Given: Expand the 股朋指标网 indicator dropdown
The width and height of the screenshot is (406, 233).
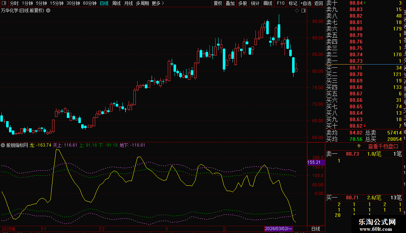Looking at the screenshot, I should (x=3, y=145).
